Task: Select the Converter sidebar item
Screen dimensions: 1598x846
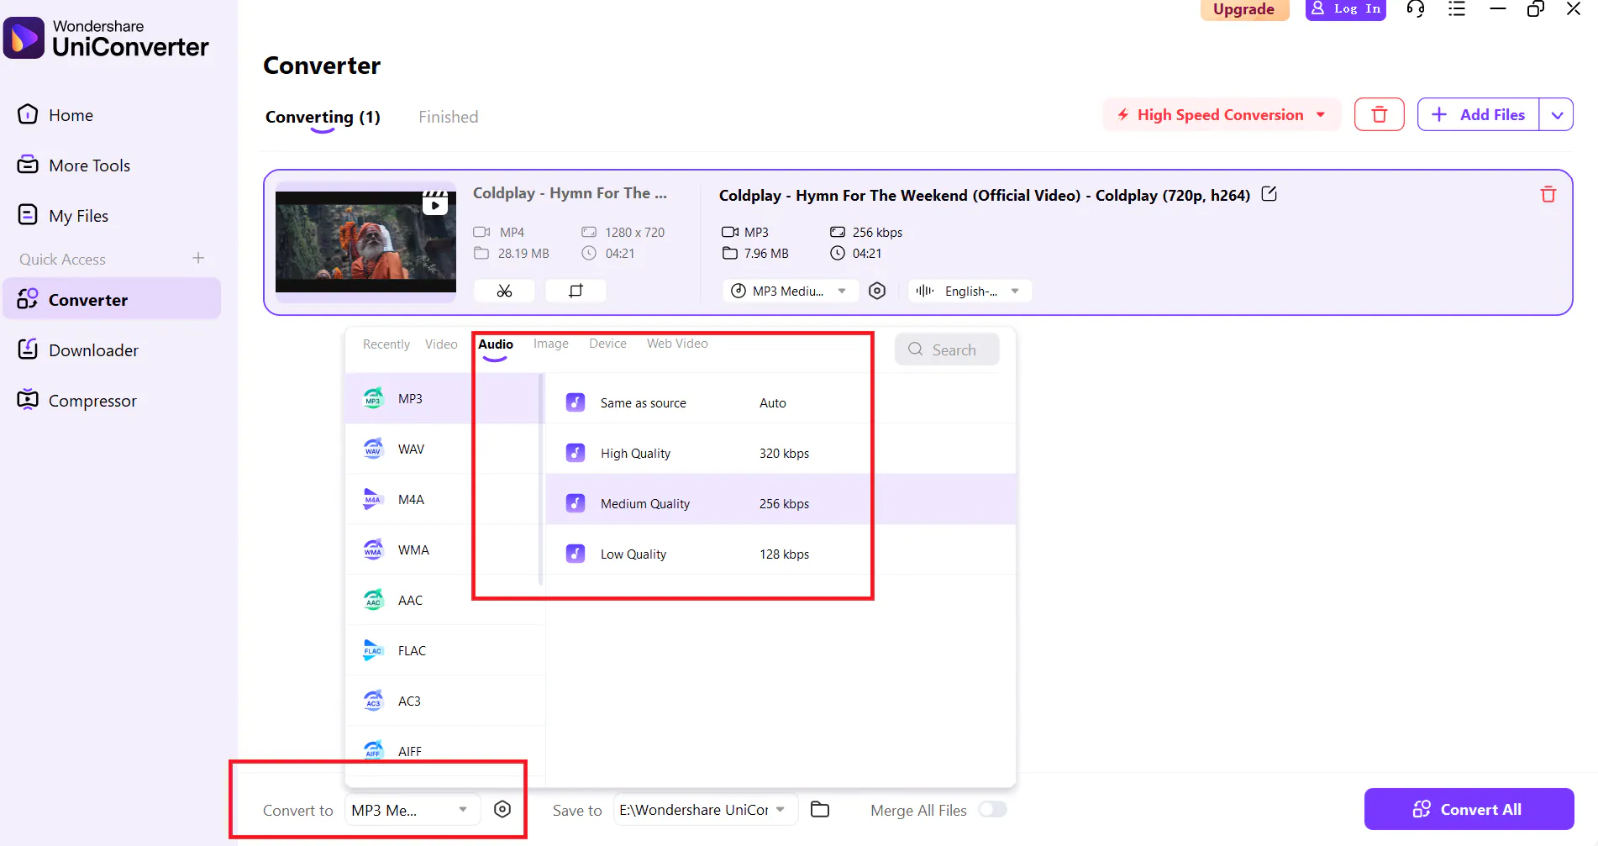Action: pyautogui.click(x=112, y=300)
